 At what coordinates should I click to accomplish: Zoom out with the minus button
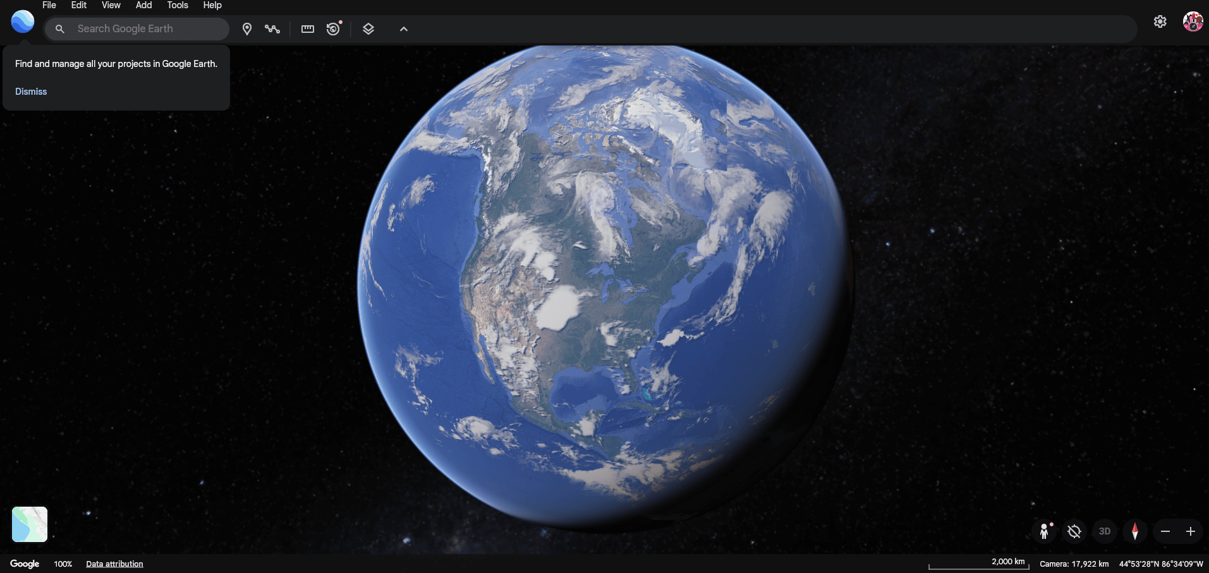(1165, 531)
